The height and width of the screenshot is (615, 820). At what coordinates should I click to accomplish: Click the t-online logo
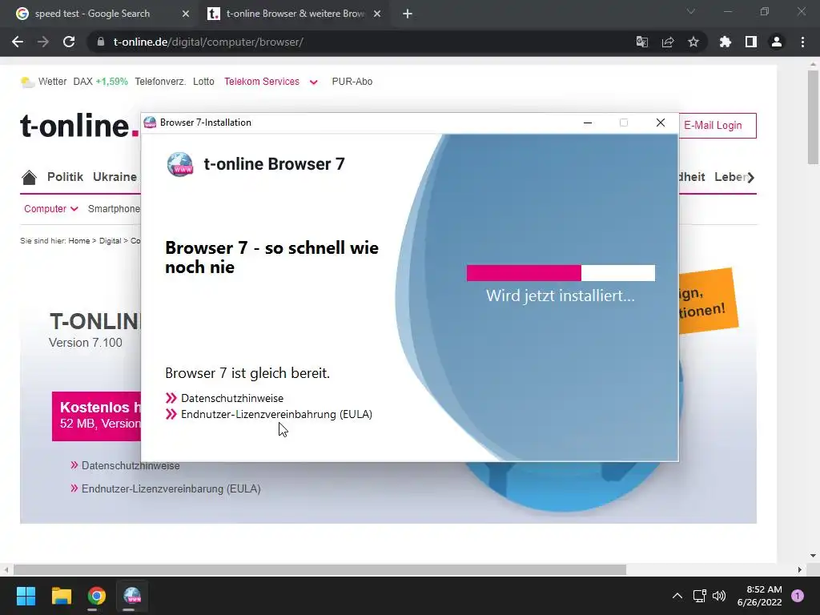click(79, 126)
